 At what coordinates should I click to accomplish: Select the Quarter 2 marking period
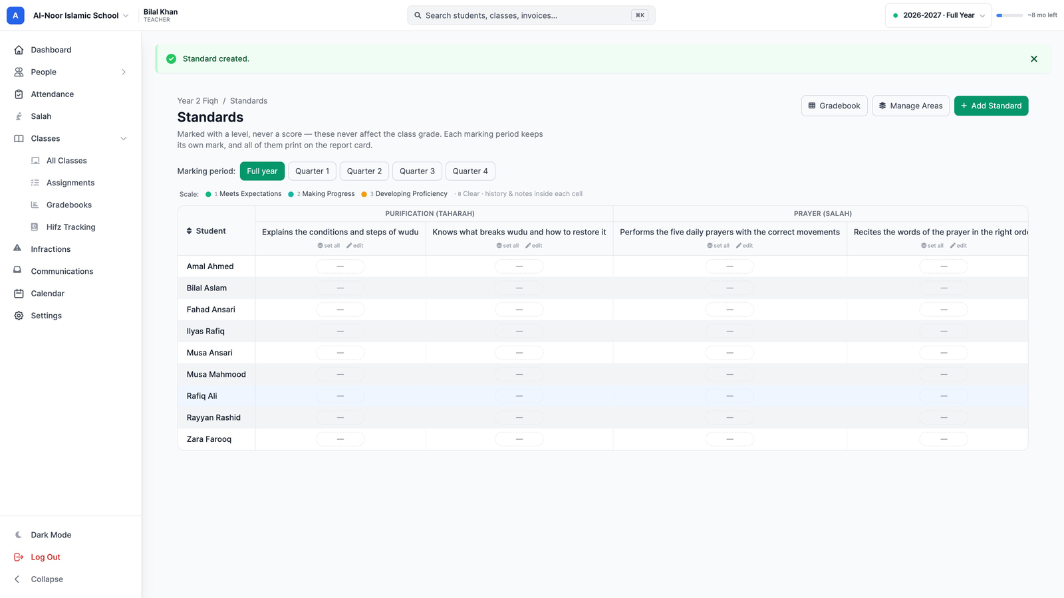coord(364,171)
